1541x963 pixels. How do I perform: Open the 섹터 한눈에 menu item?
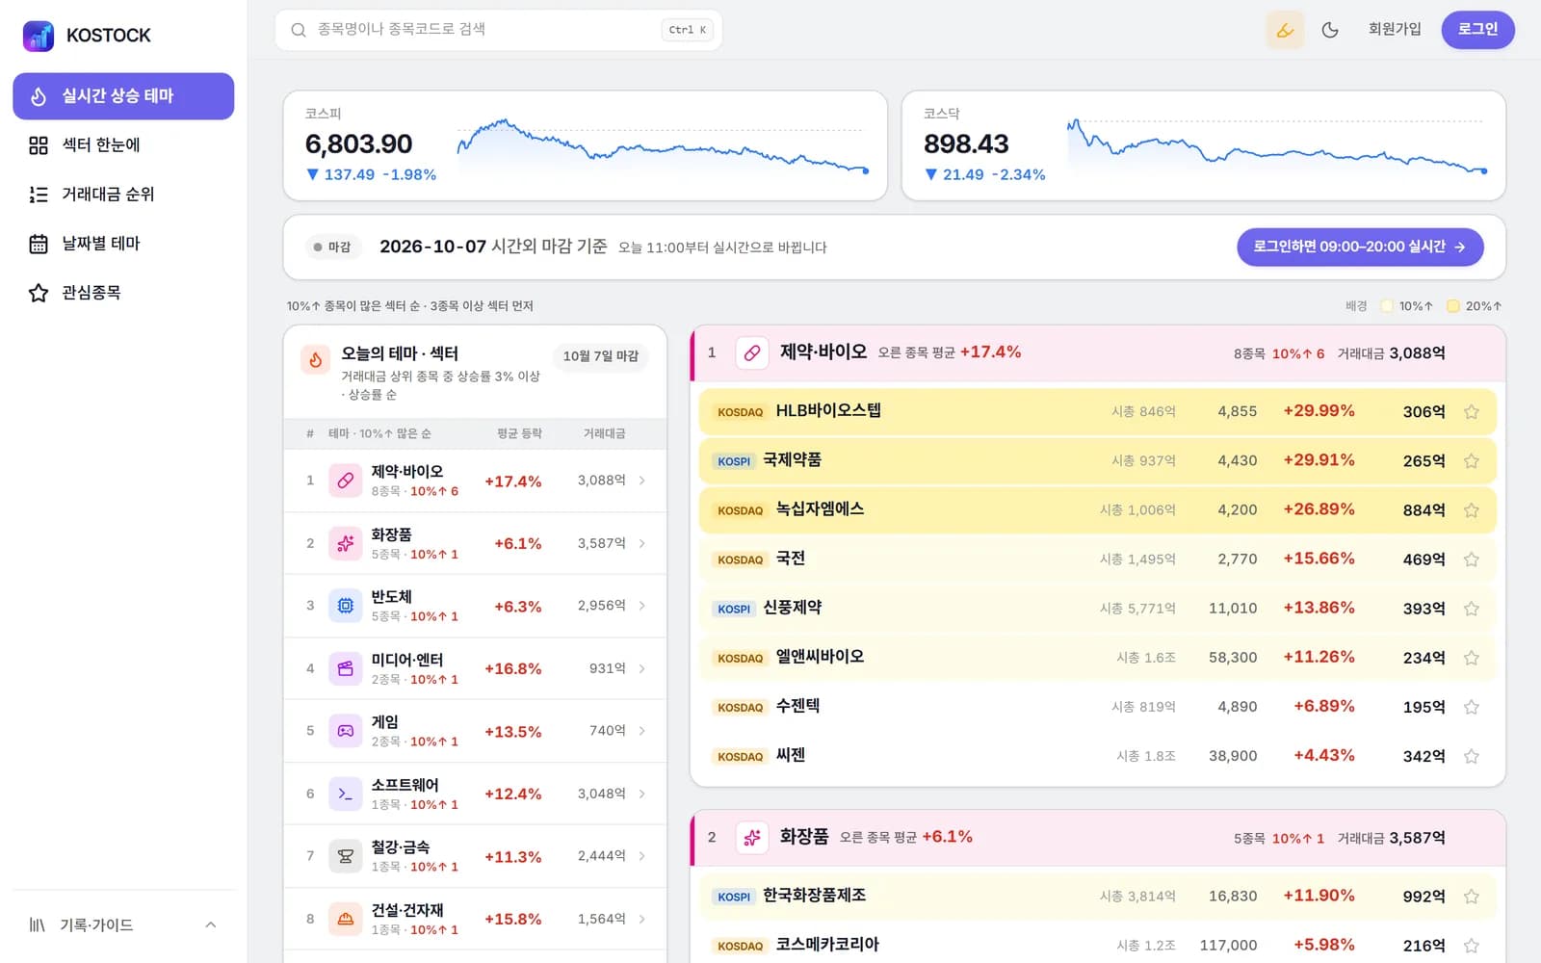[123, 145]
